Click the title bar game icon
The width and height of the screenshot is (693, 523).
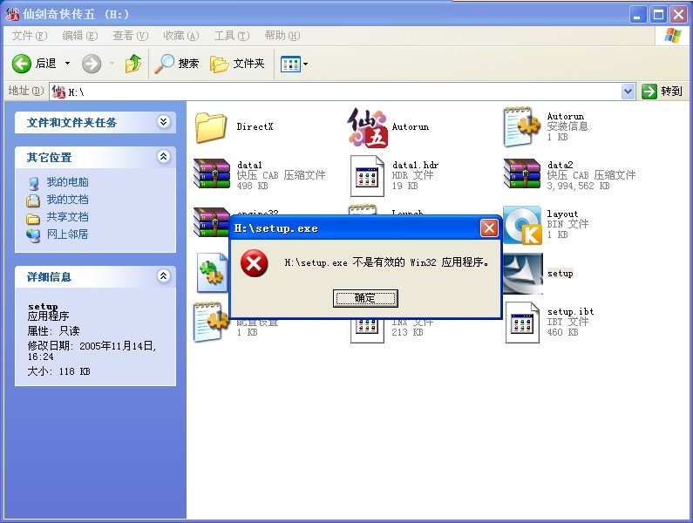point(12,14)
